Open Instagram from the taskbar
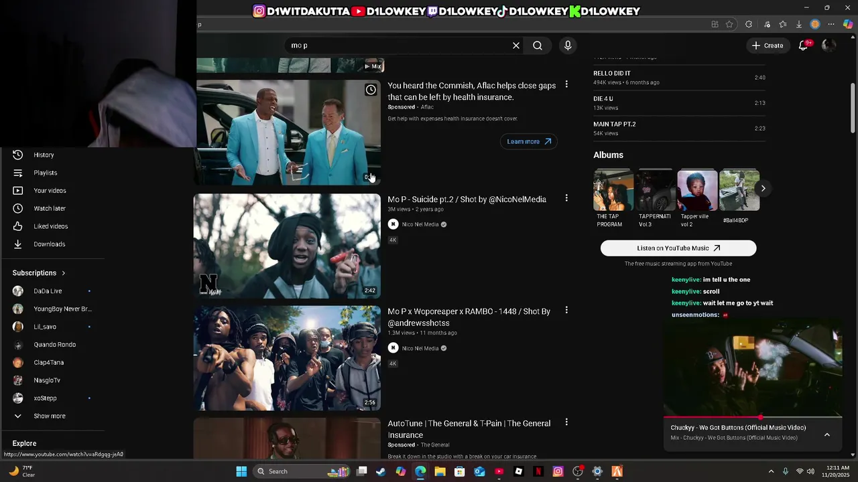858x482 pixels. (558, 471)
